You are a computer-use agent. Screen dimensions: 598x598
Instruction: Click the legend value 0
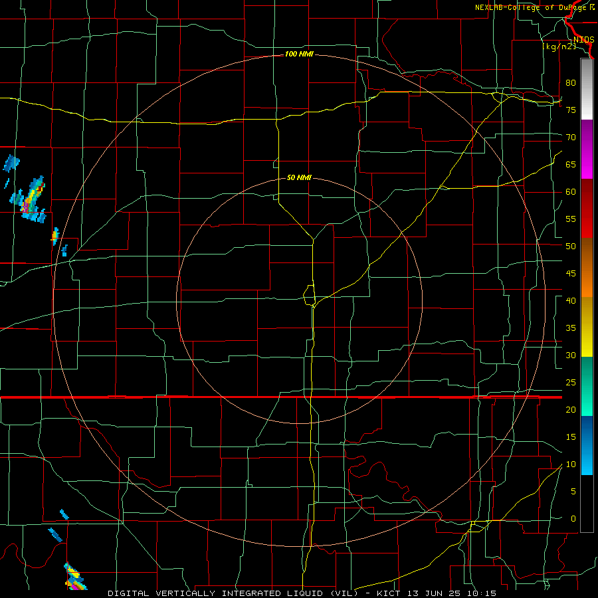[573, 519]
